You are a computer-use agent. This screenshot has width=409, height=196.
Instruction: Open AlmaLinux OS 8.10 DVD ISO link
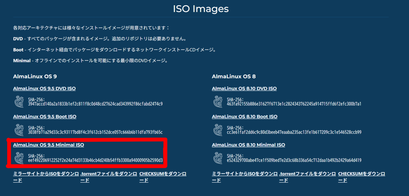(x=244, y=88)
